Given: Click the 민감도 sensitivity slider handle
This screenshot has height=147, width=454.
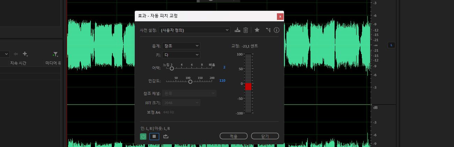Looking at the screenshot, I should (190, 82).
